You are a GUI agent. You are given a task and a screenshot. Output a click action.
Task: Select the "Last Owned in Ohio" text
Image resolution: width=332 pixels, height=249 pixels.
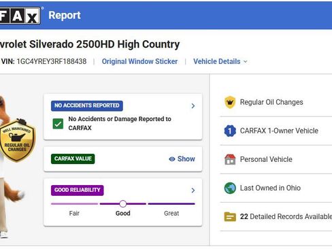pos(270,188)
